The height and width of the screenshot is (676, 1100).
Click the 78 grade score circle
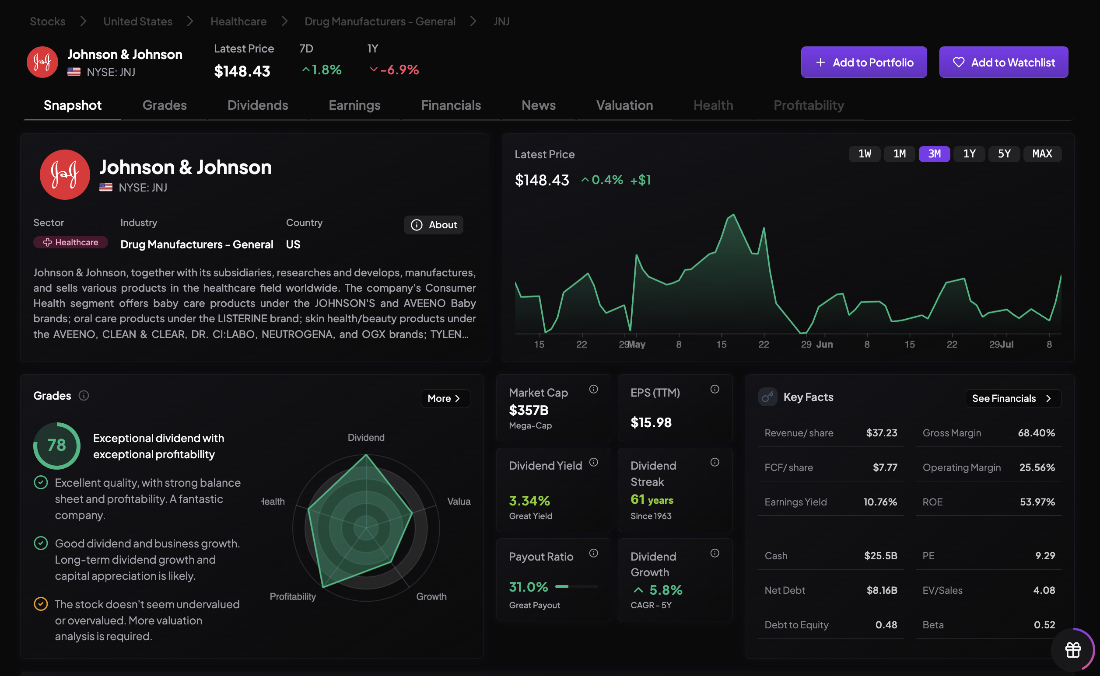tap(57, 446)
